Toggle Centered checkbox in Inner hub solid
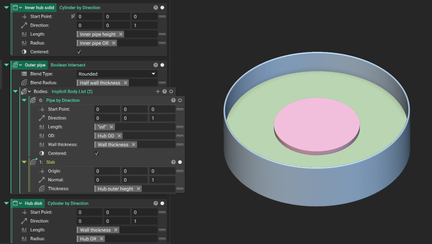Image resolution: width=432 pixels, height=244 pixels. (x=79, y=52)
